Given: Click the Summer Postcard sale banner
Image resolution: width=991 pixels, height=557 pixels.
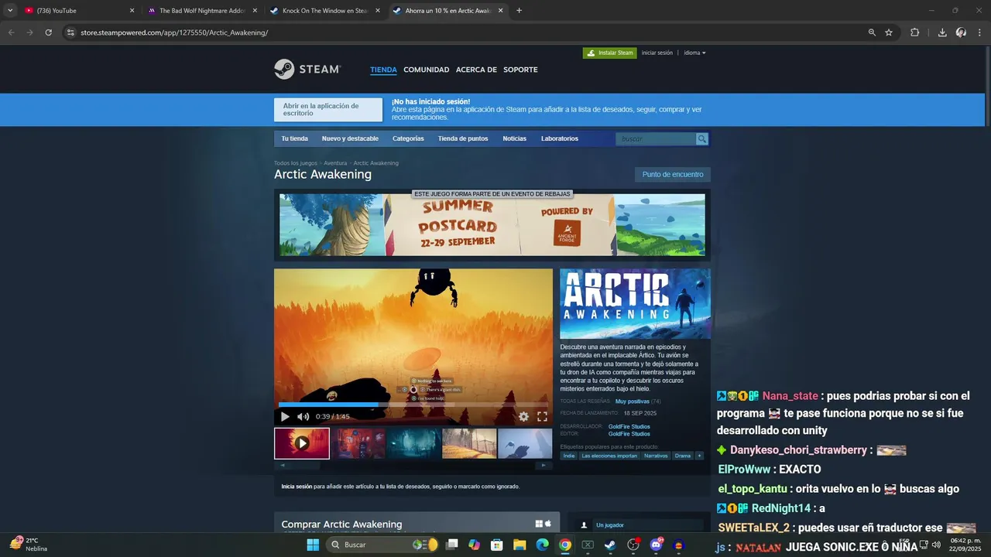Looking at the screenshot, I should 492,224.
